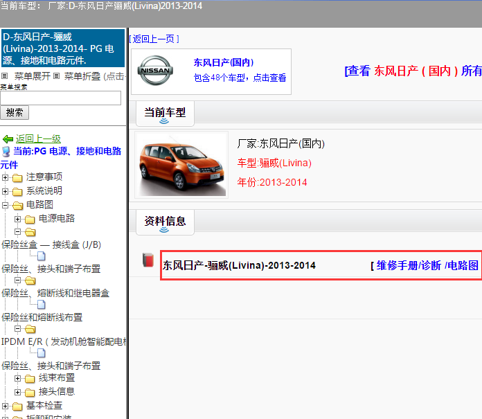Click 包含48个车型,点击查看 link
Viewport: 482px width, 419px height.
point(240,78)
